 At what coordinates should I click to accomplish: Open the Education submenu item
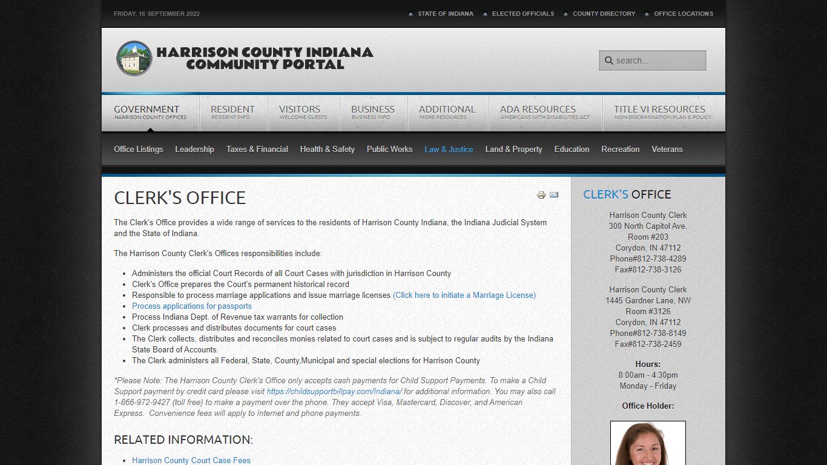click(x=572, y=149)
